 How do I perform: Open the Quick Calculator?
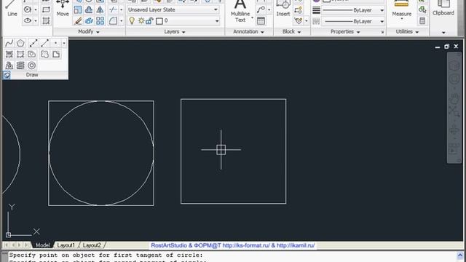[422, 21]
